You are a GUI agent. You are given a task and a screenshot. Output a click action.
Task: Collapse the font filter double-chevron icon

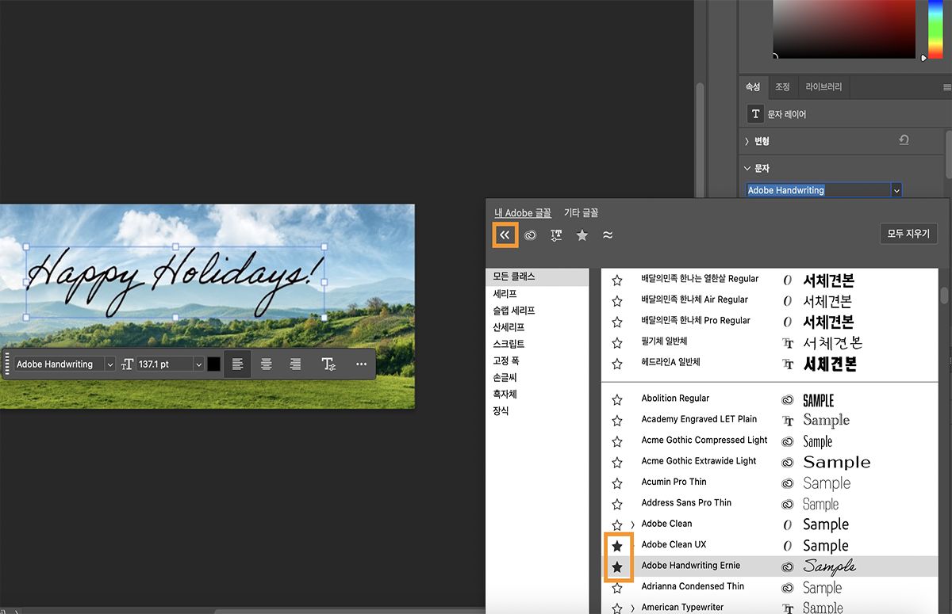click(x=505, y=235)
